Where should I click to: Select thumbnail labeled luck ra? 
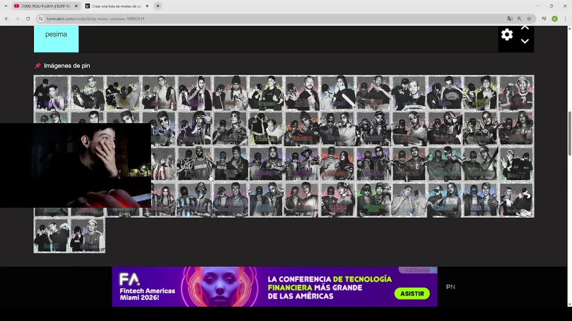pyautogui.click(x=480, y=200)
